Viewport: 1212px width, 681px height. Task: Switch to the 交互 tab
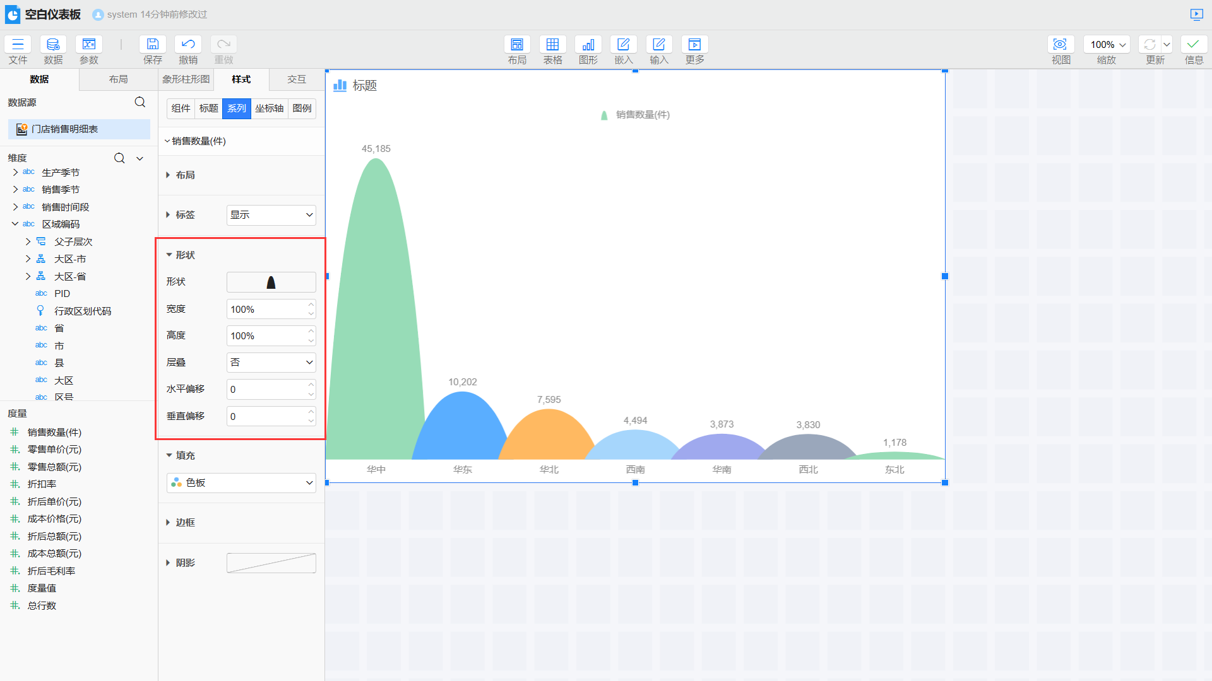[296, 79]
